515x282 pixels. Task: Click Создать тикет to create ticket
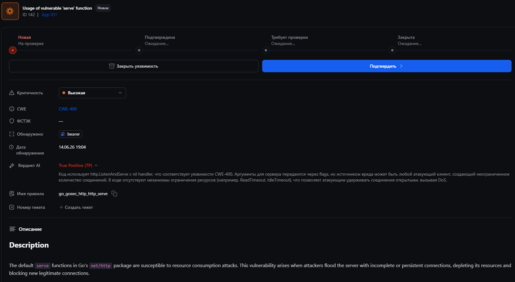(x=76, y=207)
